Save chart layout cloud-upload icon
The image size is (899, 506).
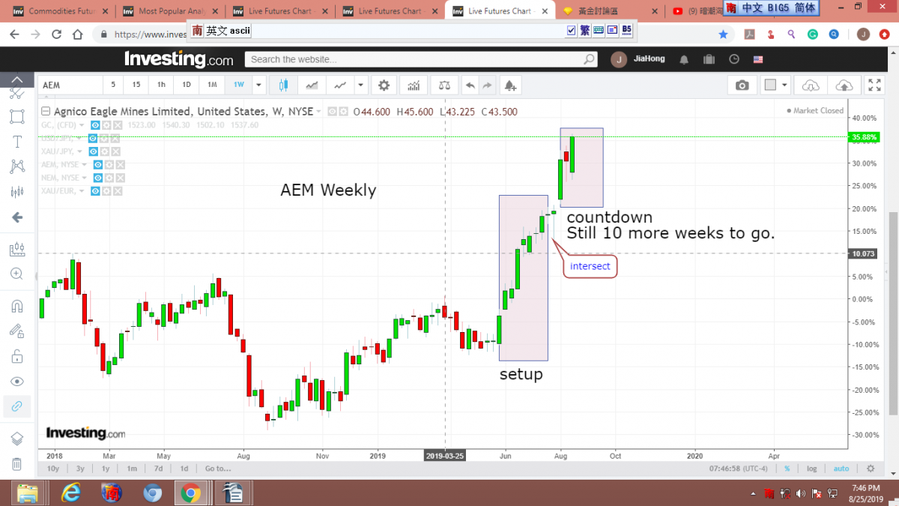click(844, 85)
